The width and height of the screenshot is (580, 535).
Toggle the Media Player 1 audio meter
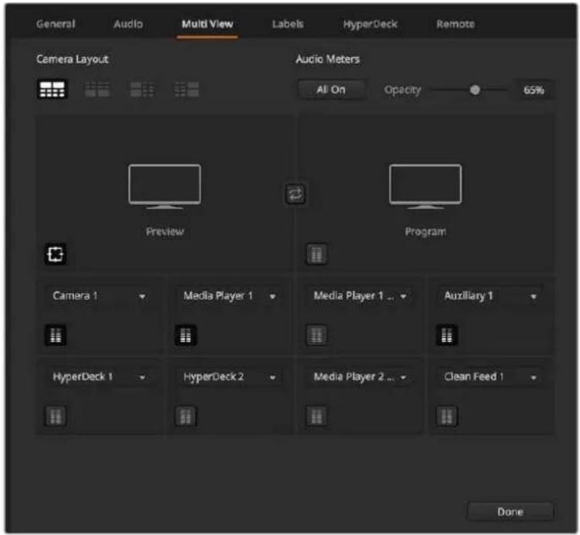pos(185,335)
